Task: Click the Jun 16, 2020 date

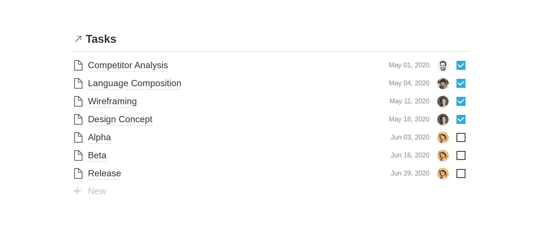Action: click(410, 155)
